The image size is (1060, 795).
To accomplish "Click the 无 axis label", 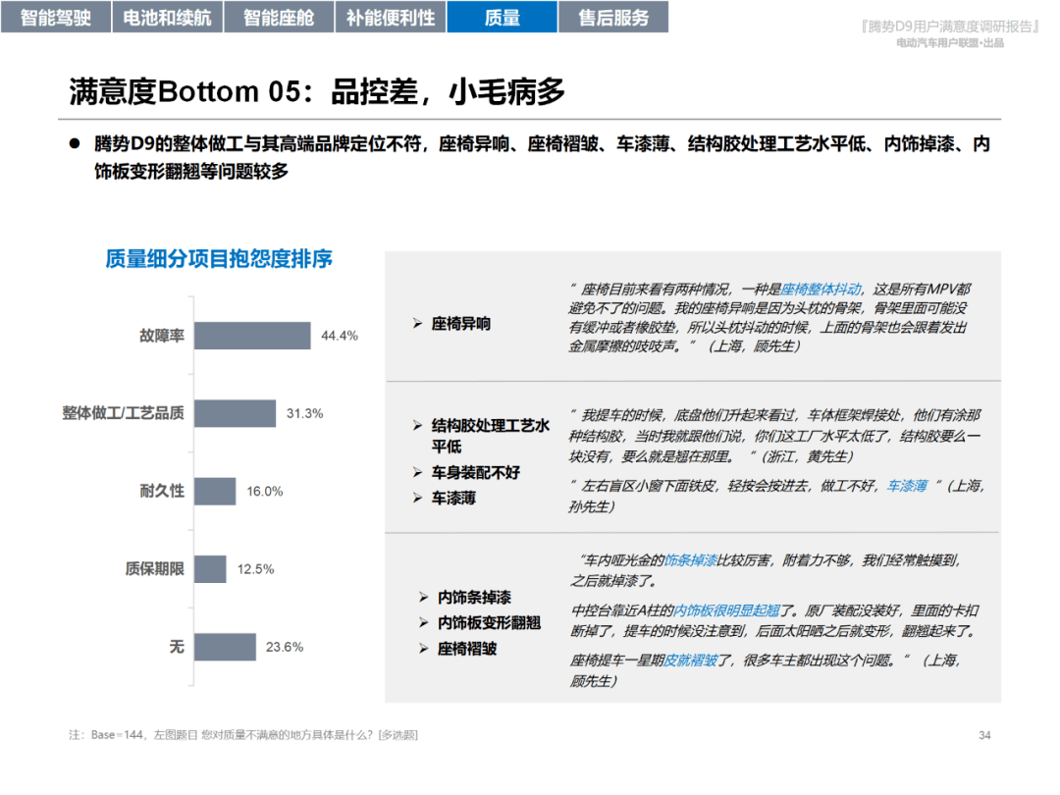I will (177, 646).
